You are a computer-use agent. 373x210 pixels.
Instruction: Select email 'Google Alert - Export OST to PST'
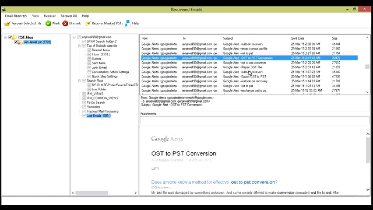[249, 77]
